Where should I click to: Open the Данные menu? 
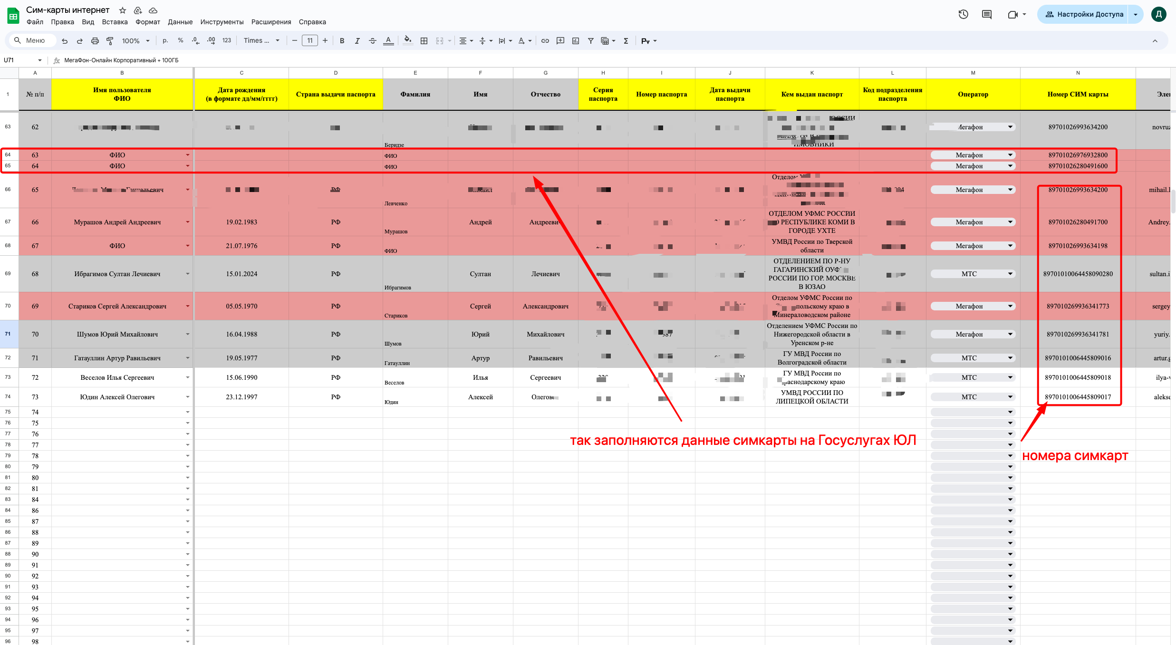pos(180,22)
